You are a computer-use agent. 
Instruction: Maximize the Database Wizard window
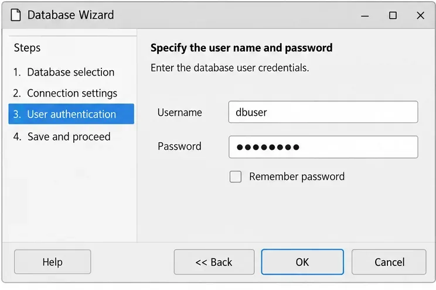(393, 15)
